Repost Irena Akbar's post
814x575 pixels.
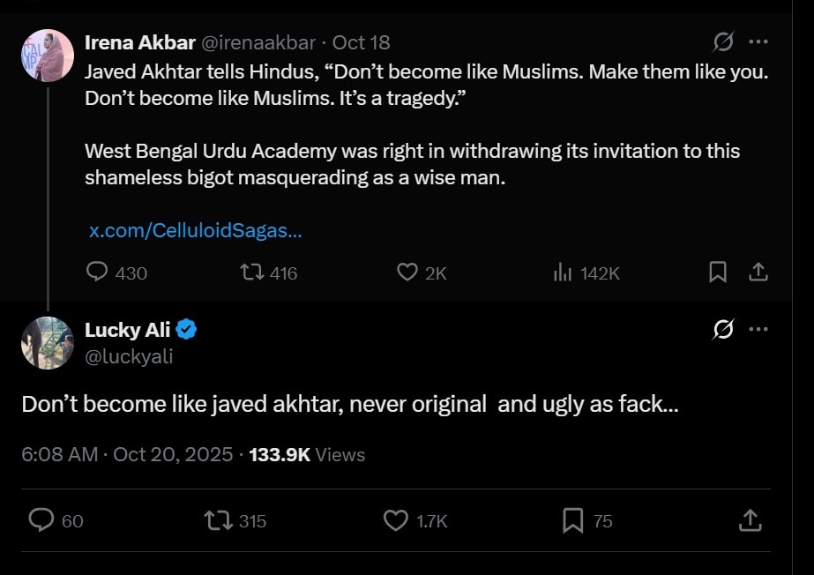(252, 273)
